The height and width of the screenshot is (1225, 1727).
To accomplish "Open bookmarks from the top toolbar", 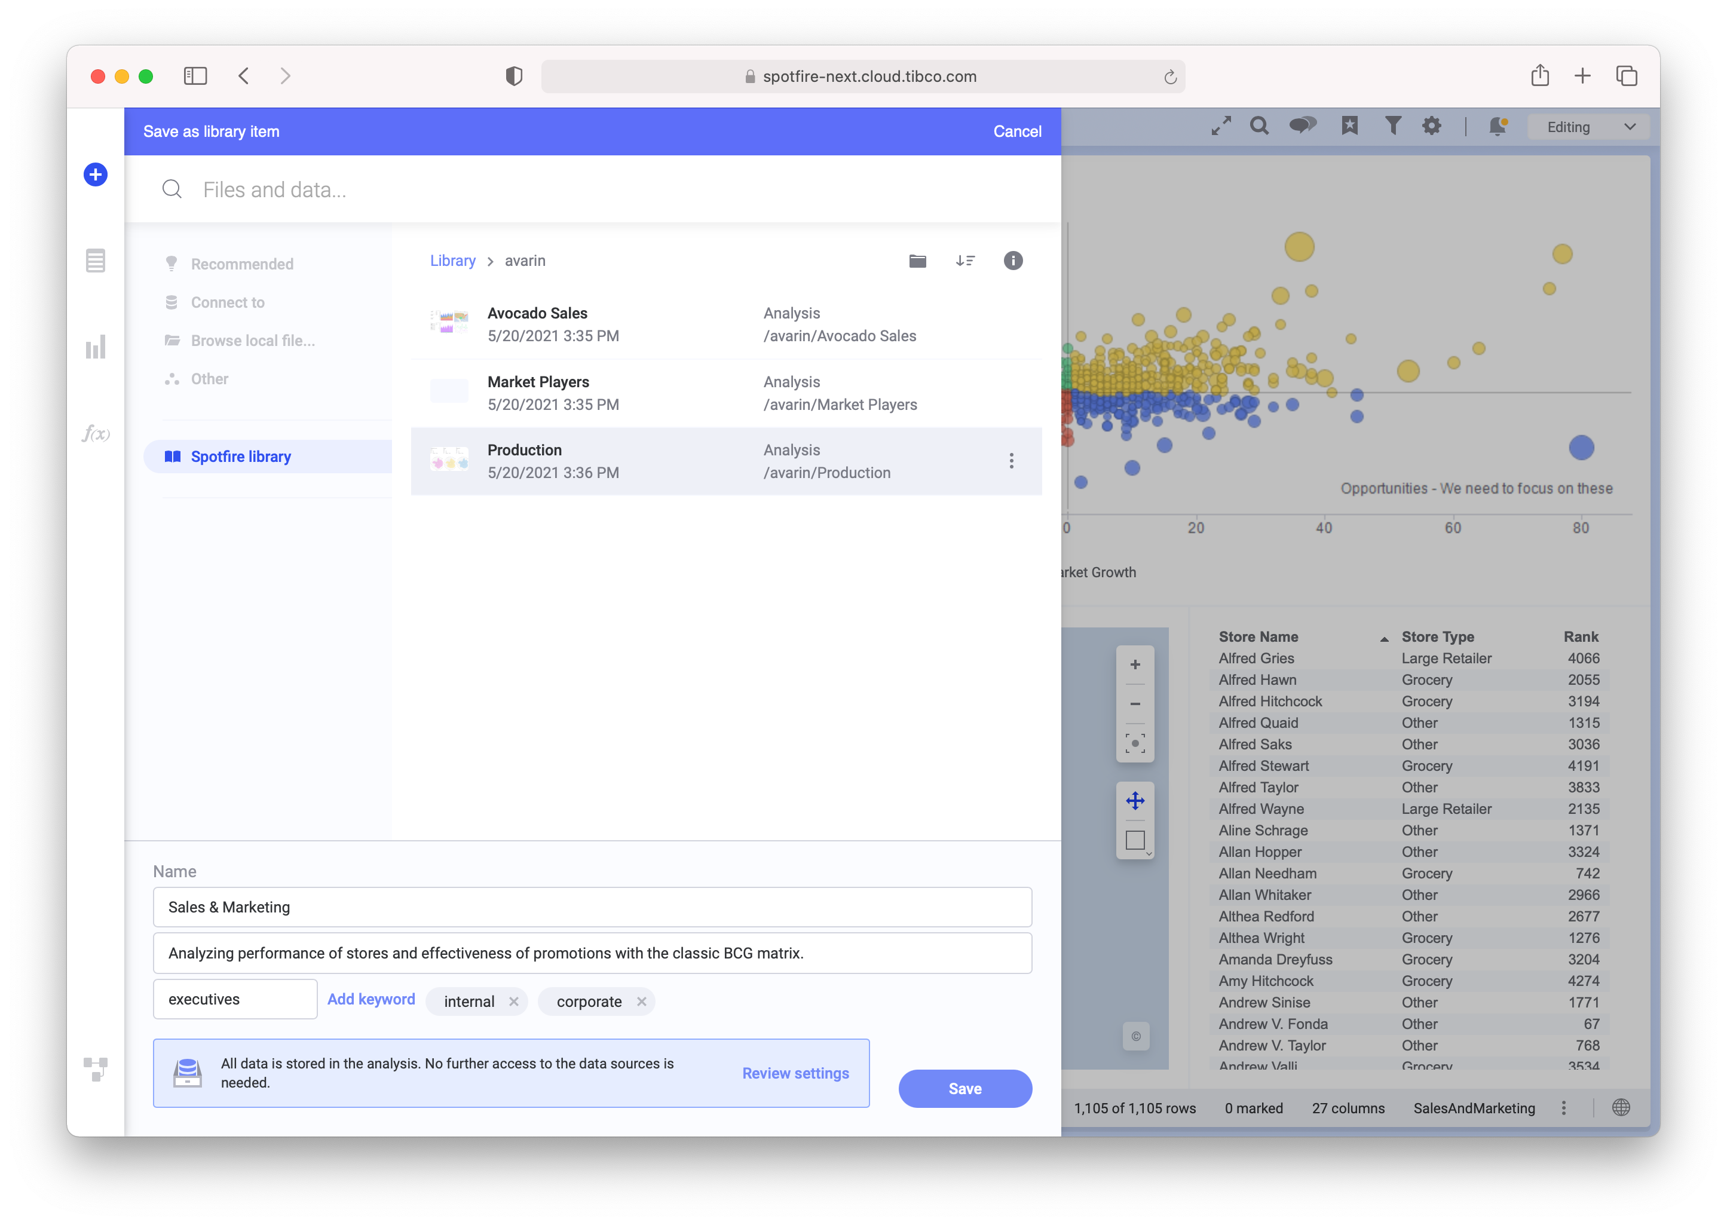I will (x=1349, y=126).
